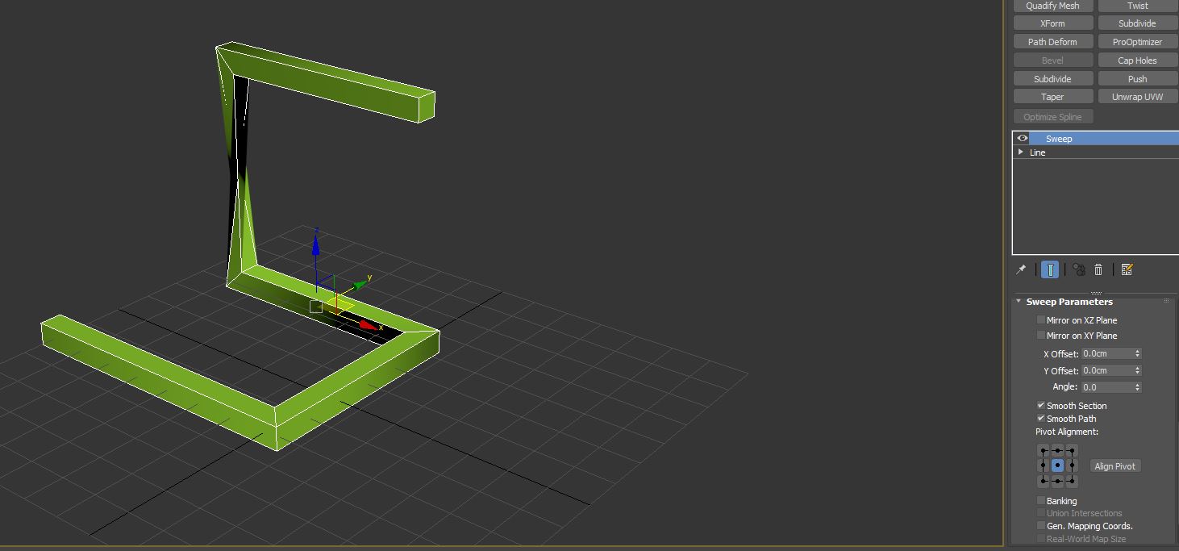Expand the Line entry in modifier stack
The width and height of the screenshot is (1179, 551).
click(x=1020, y=152)
